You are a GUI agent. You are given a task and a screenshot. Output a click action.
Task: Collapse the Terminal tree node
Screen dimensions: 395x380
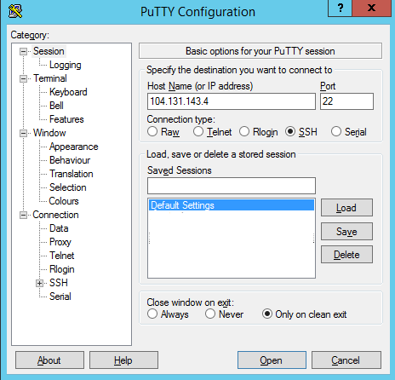(x=23, y=78)
